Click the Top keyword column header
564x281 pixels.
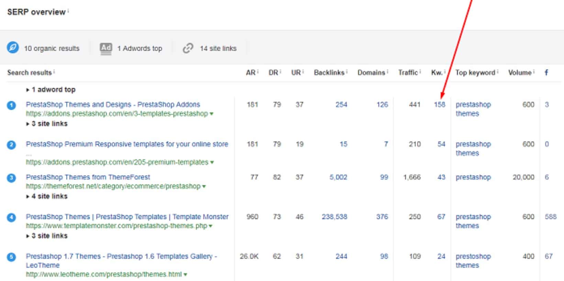point(475,72)
